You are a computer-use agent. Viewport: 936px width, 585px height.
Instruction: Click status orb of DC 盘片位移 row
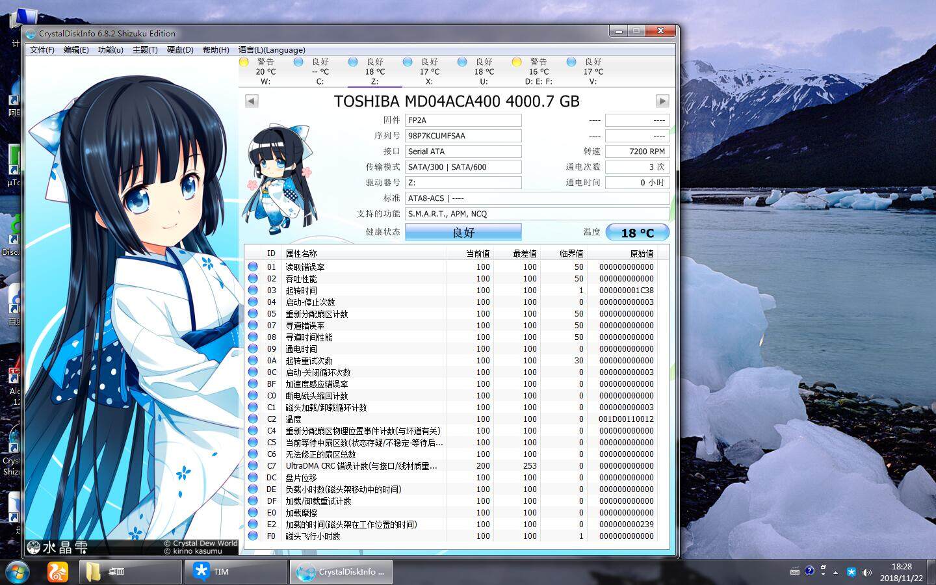coord(253,478)
